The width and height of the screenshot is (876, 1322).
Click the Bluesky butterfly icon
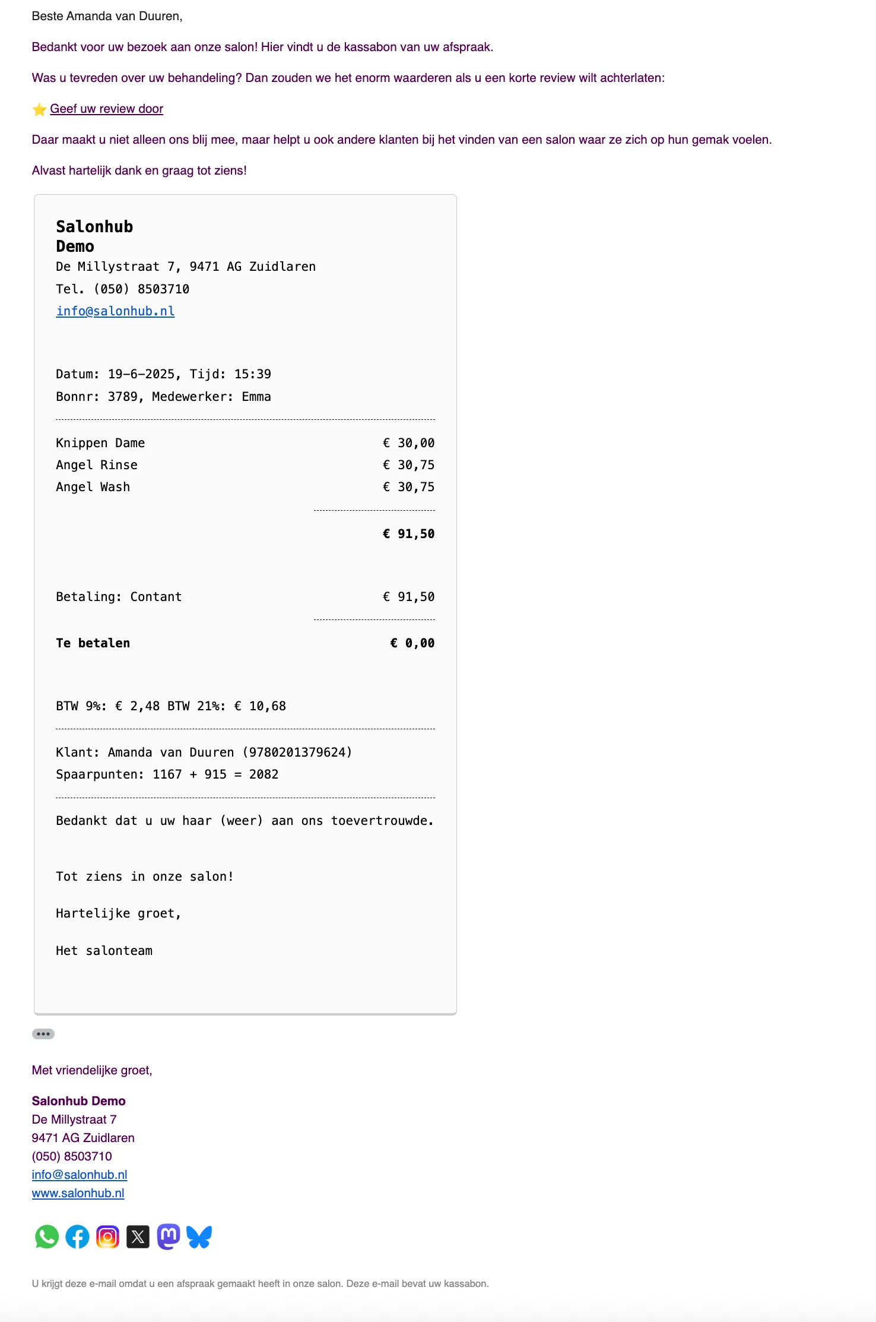[199, 1236]
